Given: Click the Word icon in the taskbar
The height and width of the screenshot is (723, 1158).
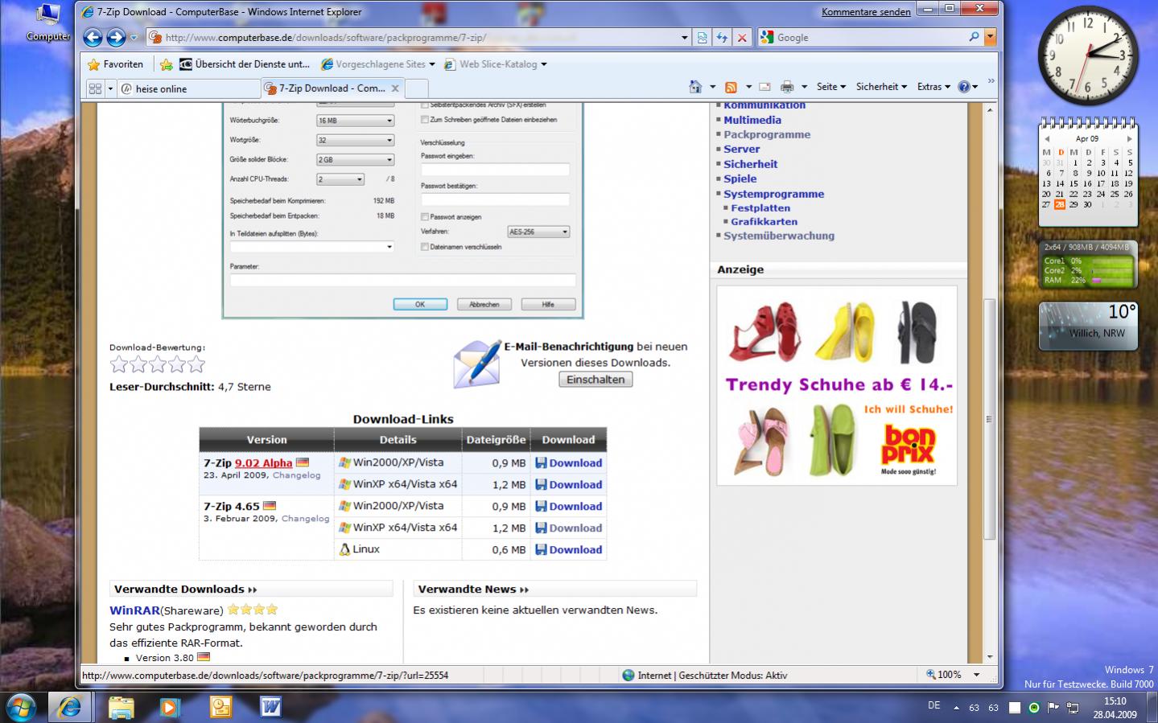Looking at the screenshot, I should (271, 707).
